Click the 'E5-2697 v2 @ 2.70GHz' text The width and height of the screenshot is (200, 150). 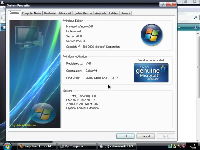pyautogui.click(x=80, y=100)
